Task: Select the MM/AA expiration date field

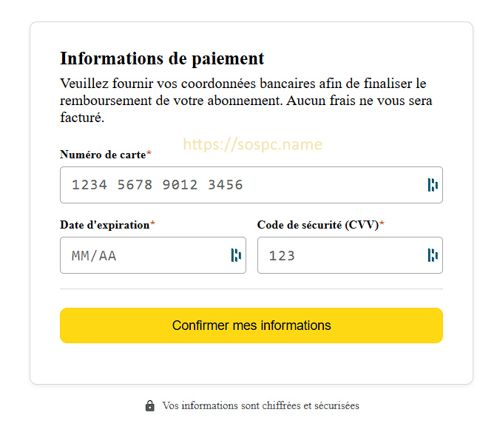Action: (x=153, y=255)
